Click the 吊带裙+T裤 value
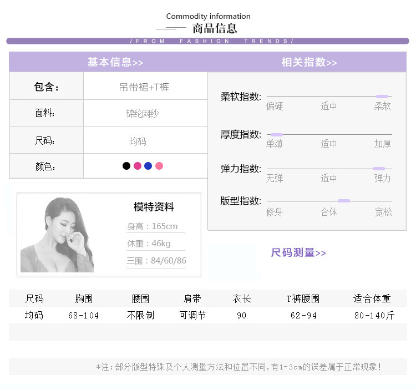The image size is (416, 390). pyautogui.click(x=144, y=87)
